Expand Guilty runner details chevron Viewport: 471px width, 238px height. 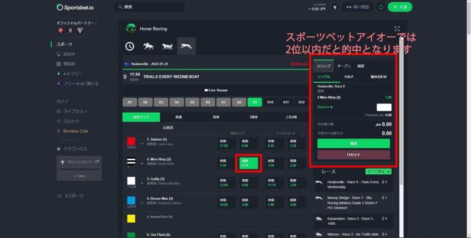pos(142,183)
